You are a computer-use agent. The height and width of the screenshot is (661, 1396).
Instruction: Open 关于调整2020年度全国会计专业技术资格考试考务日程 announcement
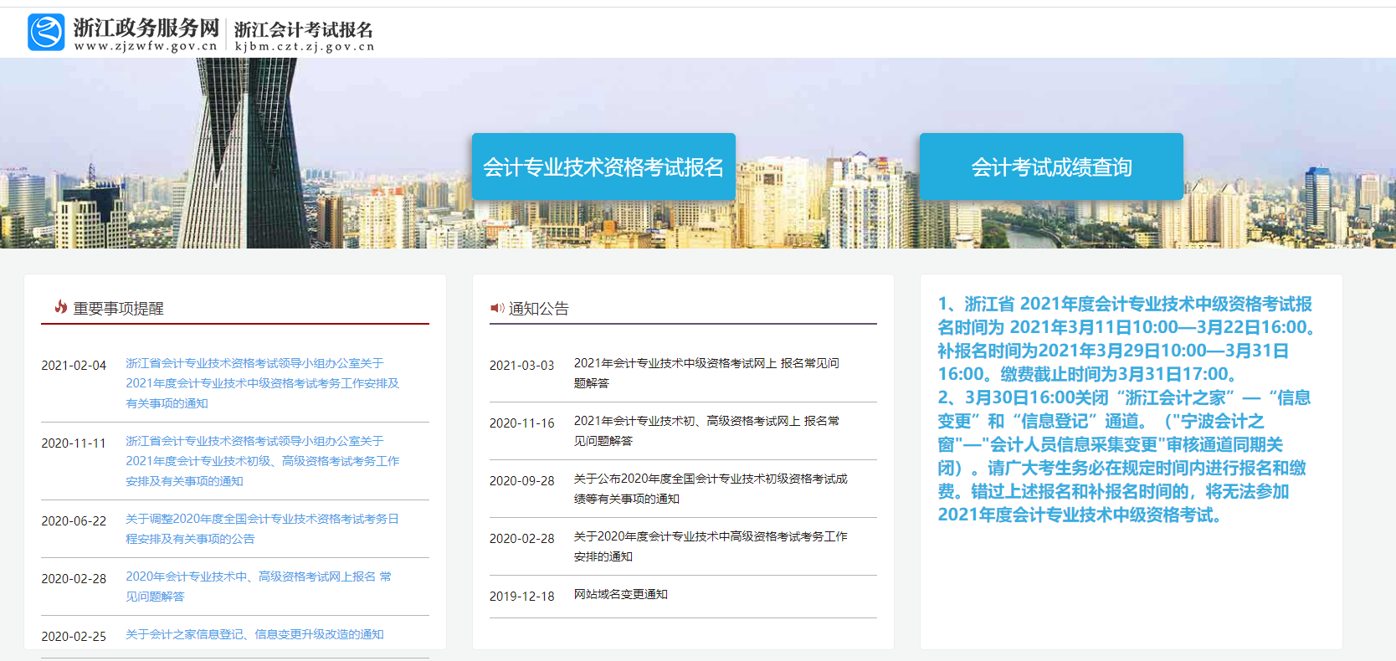[262, 529]
